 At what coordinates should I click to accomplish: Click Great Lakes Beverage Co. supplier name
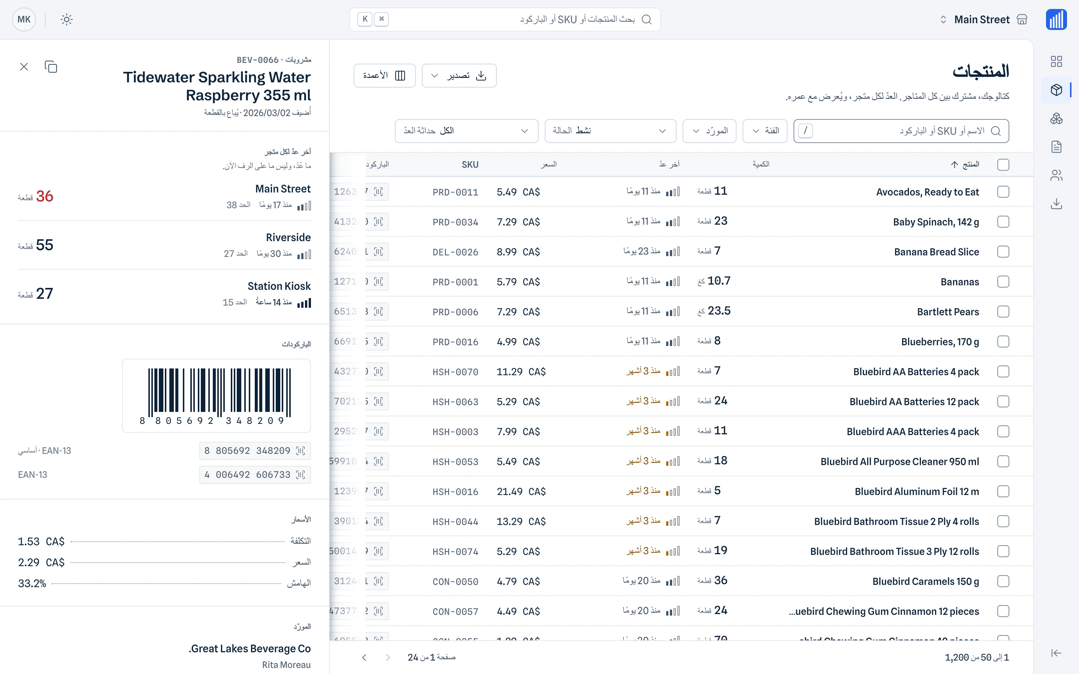click(x=250, y=649)
